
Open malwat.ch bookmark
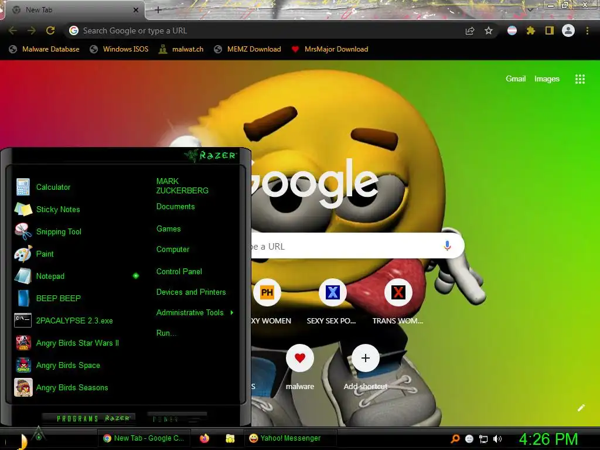[x=181, y=49]
